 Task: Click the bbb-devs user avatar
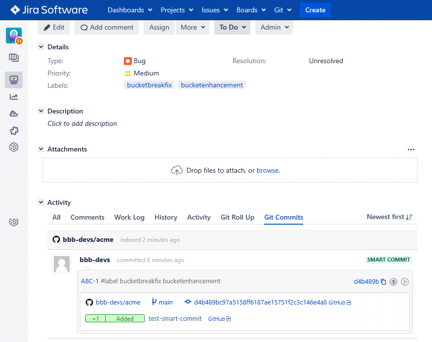(62, 264)
